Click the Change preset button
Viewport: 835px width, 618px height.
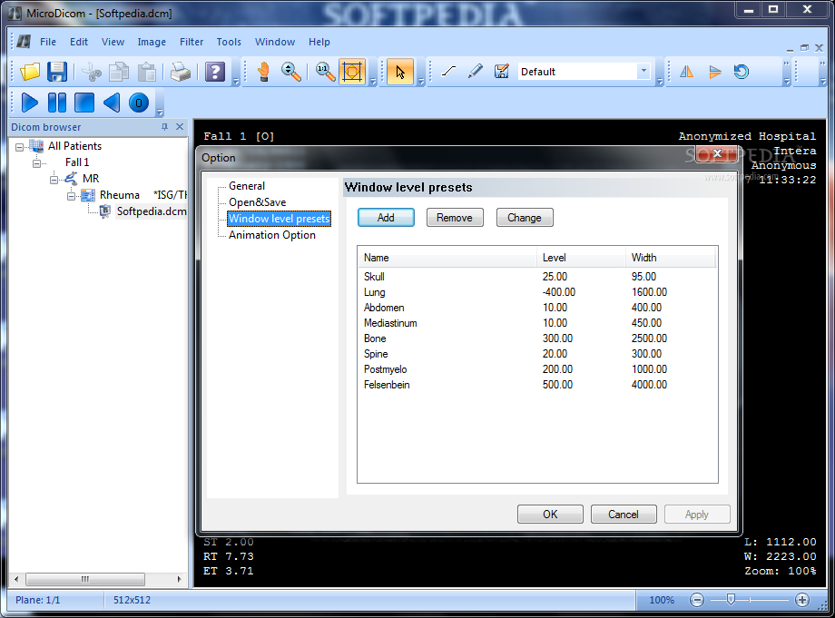[525, 218]
